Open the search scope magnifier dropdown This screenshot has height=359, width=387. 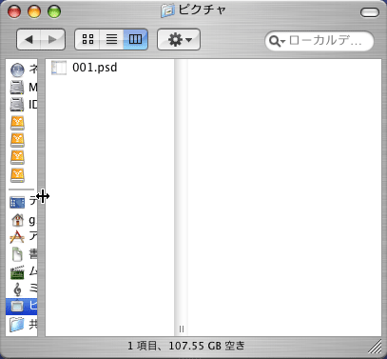(277, 41)
